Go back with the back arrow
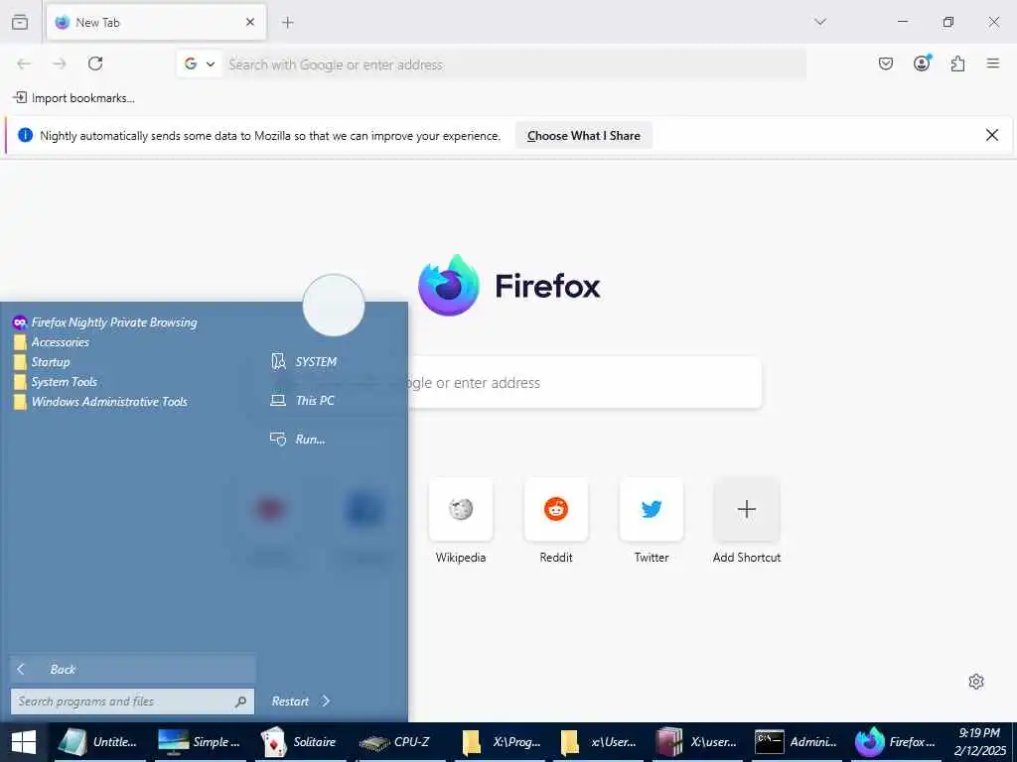The width and height of the screenshot is (1017, 762). pos(24,63)
